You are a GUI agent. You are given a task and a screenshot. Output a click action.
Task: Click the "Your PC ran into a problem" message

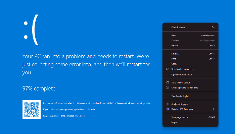86,64
